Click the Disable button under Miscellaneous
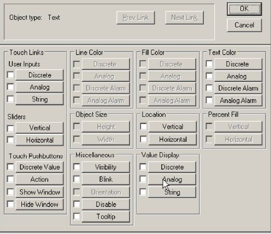271x234 pixels. point(106,205)
